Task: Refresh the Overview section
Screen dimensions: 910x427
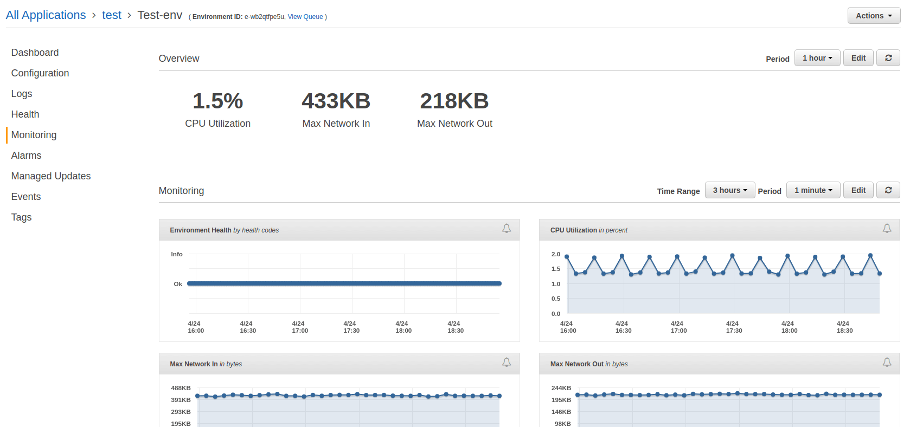Action: (x=888, y=58)
